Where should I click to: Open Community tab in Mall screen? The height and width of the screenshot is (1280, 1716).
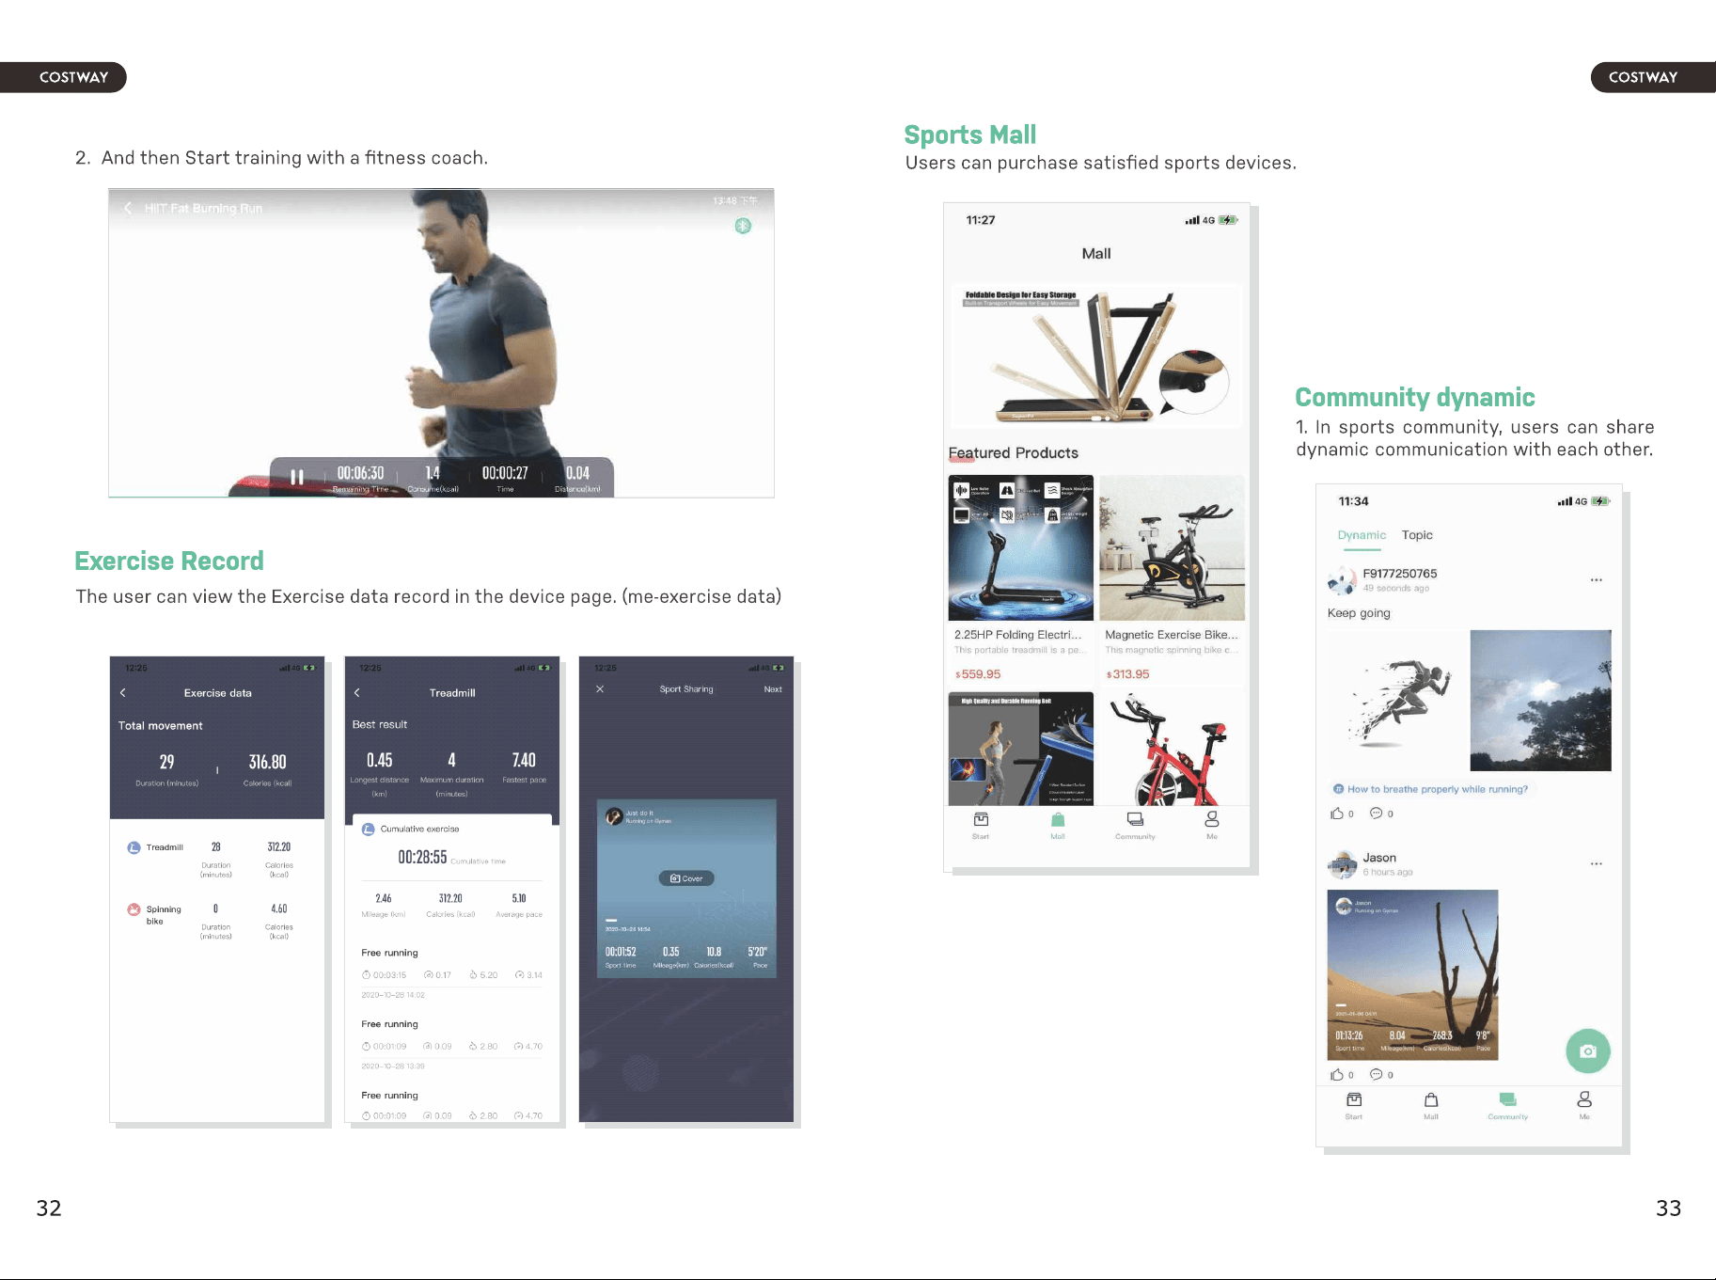pyautogui.click(x=1135, y=825)
